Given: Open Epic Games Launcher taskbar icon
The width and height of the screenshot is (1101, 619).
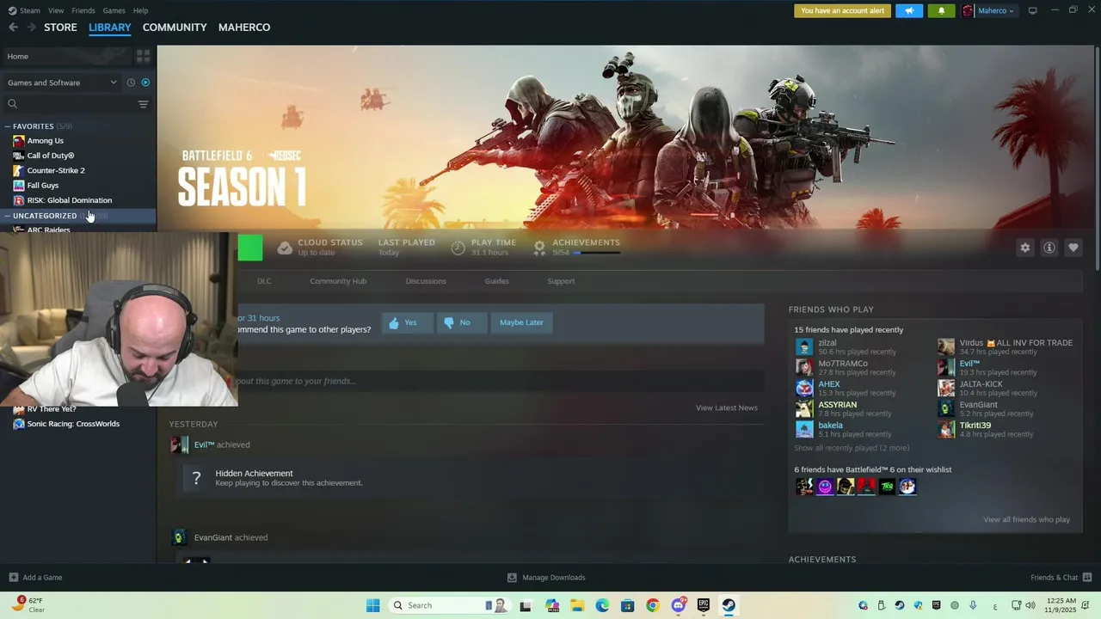Looking at the screenshot, I should [x=703, y=605].
